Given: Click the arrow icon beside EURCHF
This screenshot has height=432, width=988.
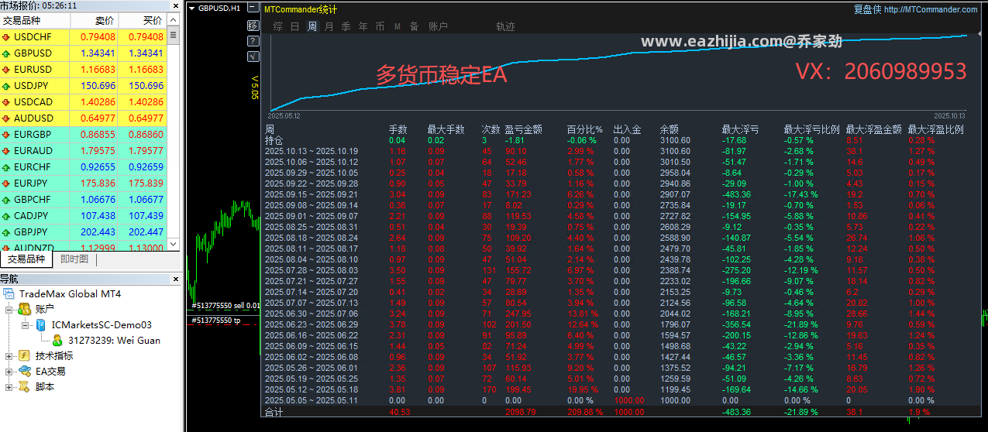Looking at the screenshot, I should pyautogui.click(x=7, y=167).
